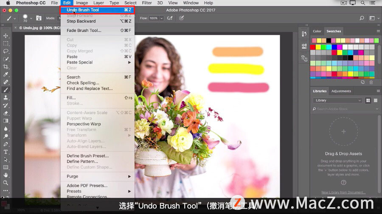Click the Search Adobe Stock field

click(345, 109)
